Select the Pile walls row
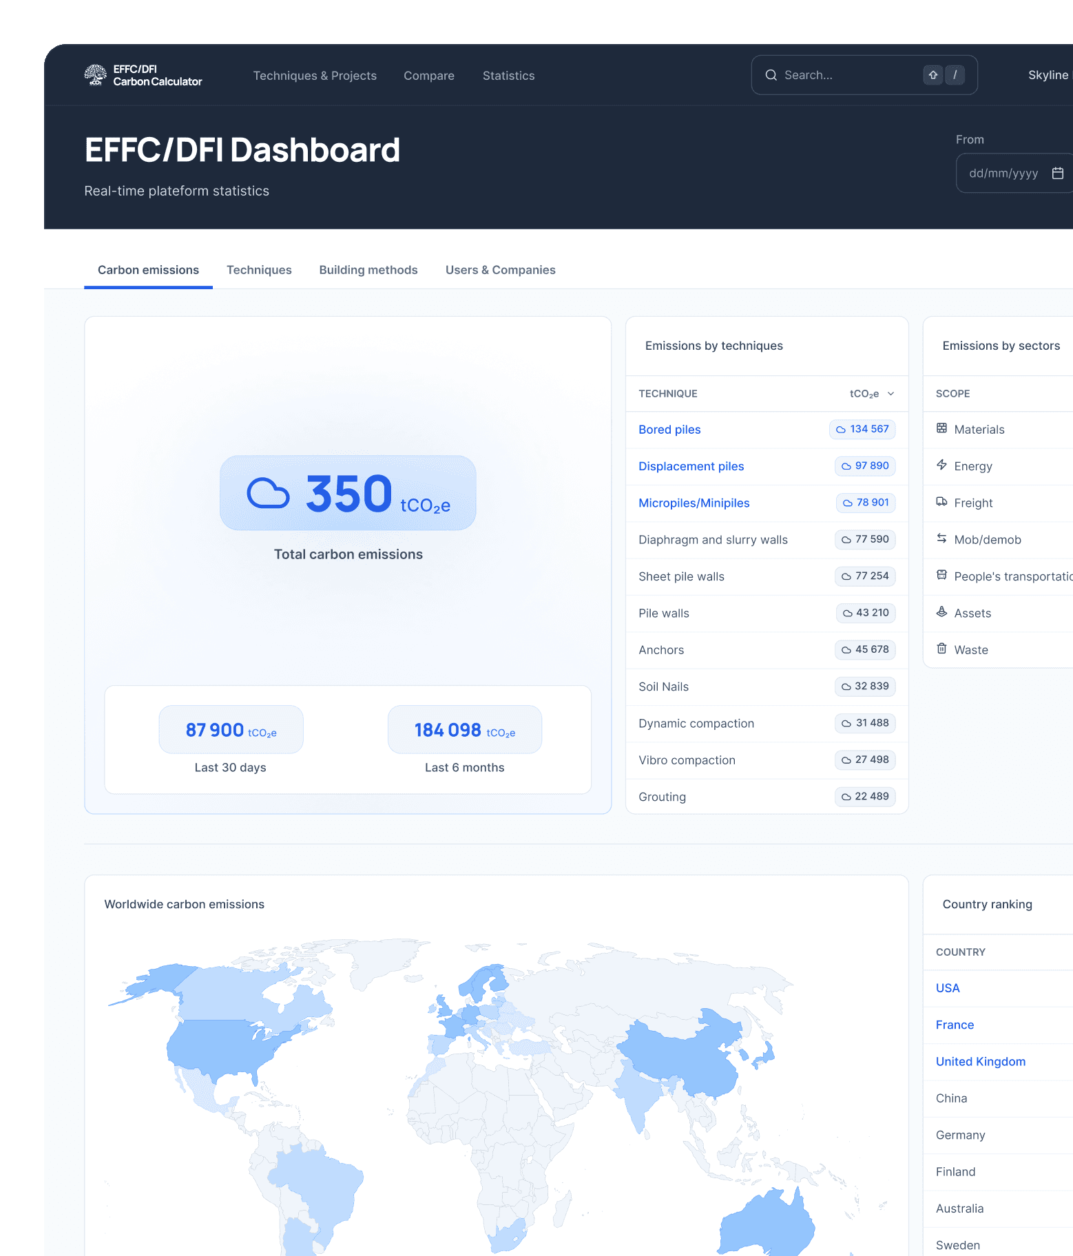 [767, 613]
